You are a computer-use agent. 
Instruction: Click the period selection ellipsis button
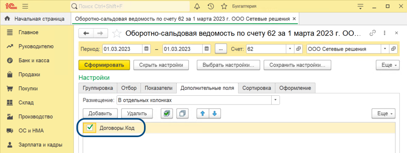pyautogui.click(x=221, y=49)
